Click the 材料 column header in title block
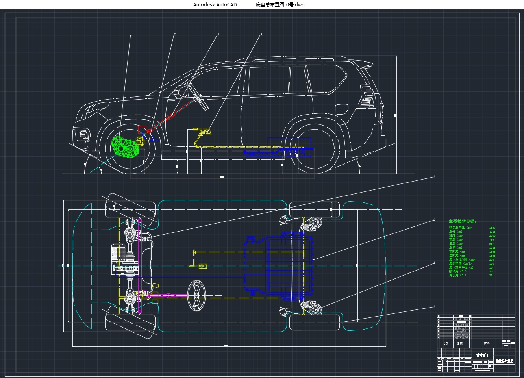524x378 pixels. click(487, 343)
